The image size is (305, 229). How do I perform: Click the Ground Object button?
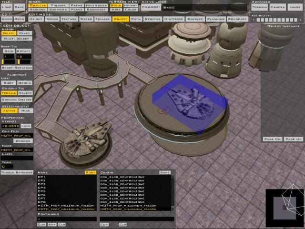[17, 100]
